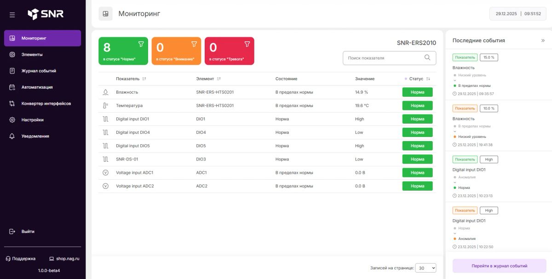552x279 pixels.
Task: Sort the table by Статус column
Action: pyautogui.click(x=428, y=79)
